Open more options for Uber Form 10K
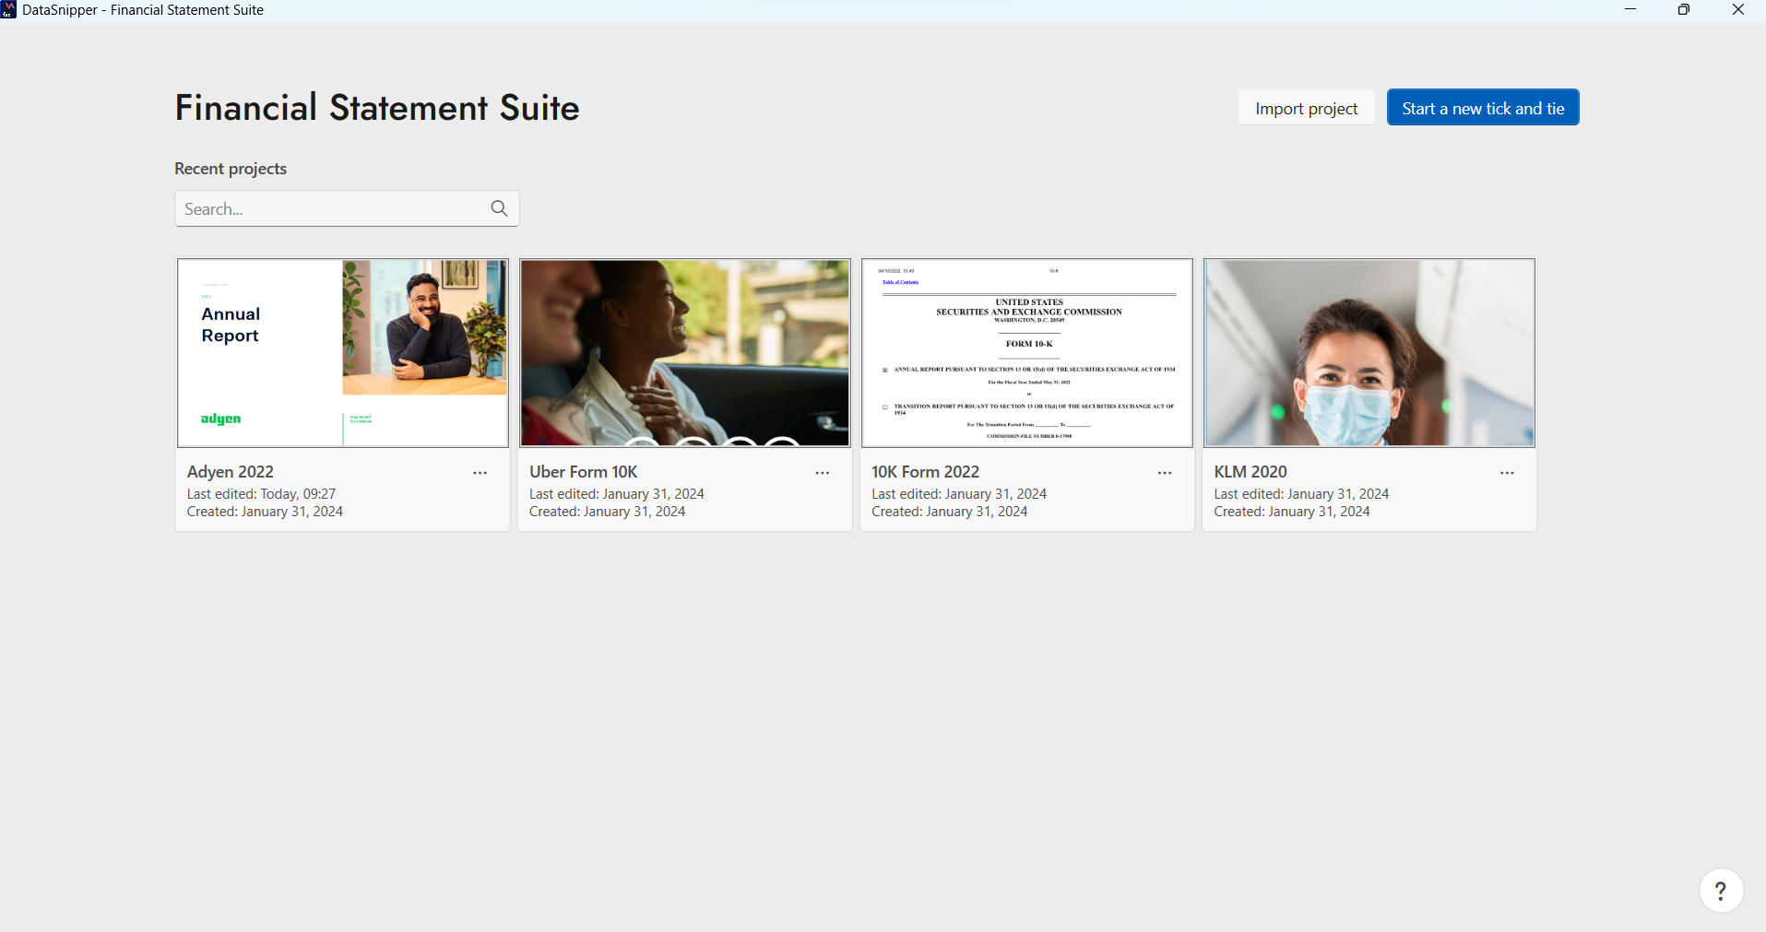The height and width of the screenshot is (932, 1766). 822,473
